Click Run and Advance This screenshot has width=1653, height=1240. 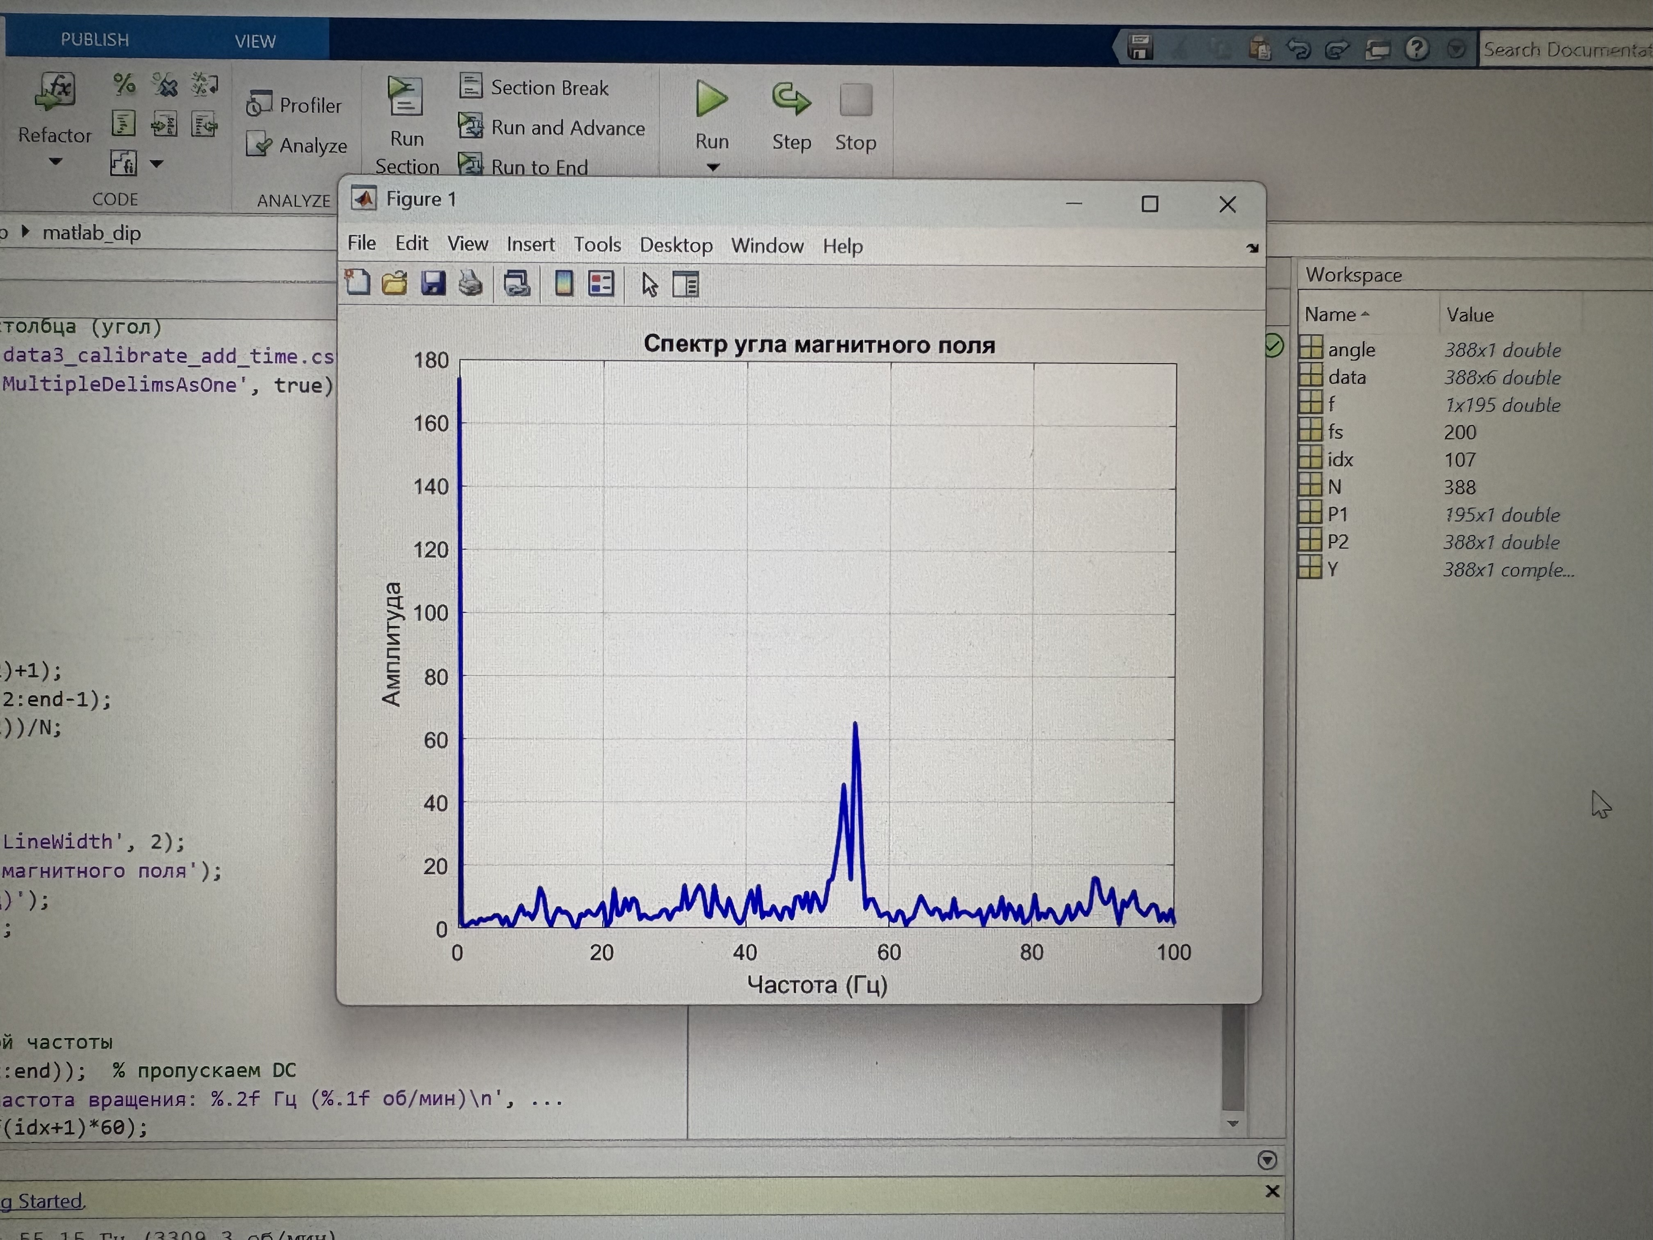[x=551, y=127]
